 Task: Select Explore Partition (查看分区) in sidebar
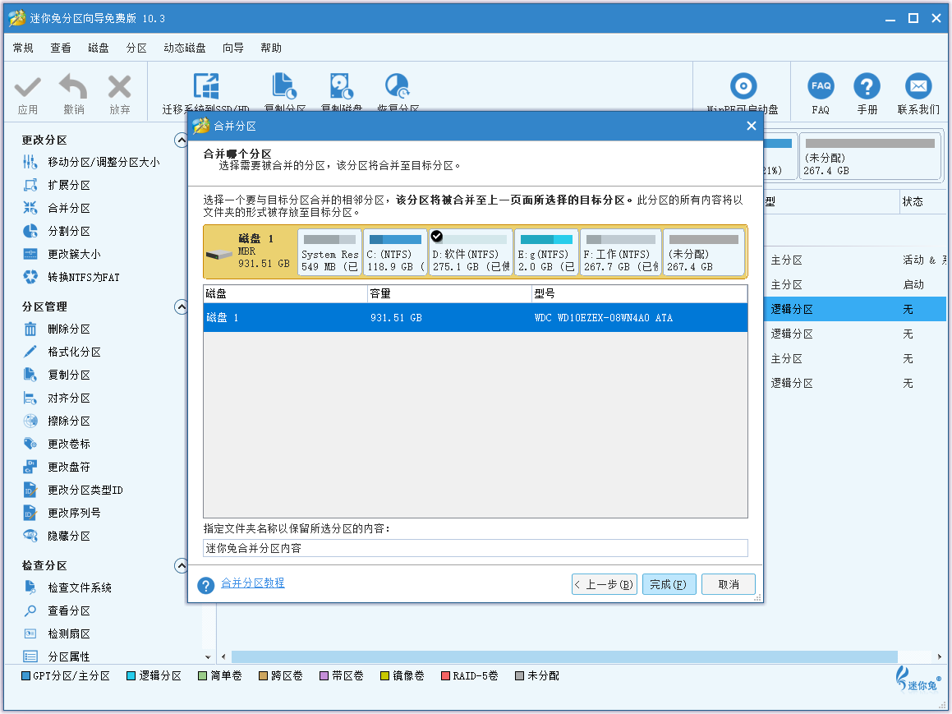57,610
